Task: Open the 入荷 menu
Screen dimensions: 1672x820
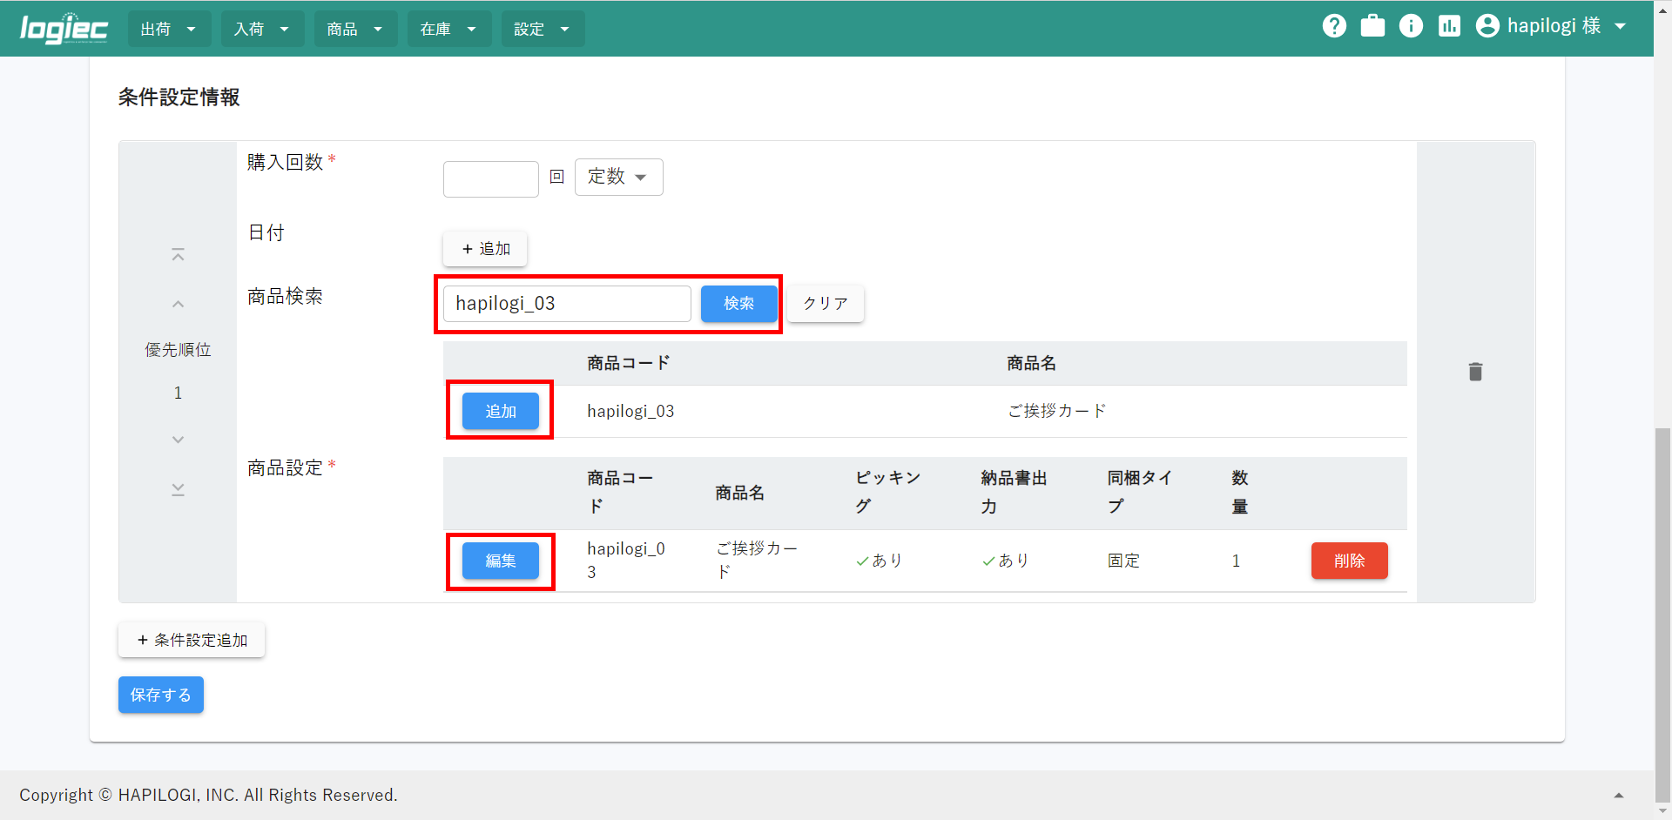Action: (262, 29)
